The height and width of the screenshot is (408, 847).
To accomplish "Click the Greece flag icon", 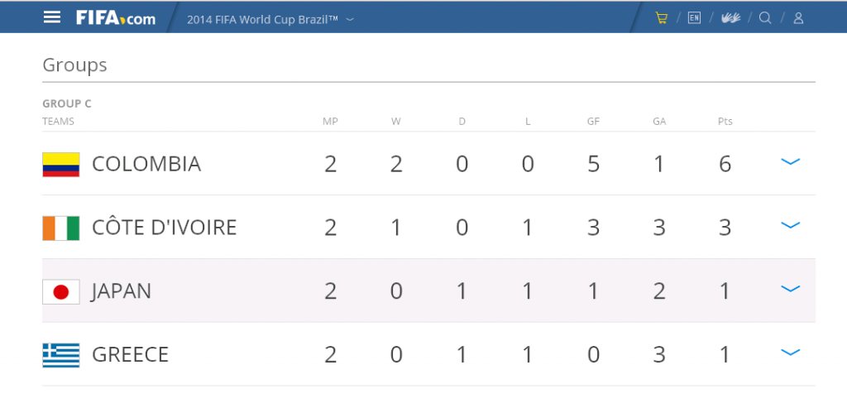I will click(61, 355).
